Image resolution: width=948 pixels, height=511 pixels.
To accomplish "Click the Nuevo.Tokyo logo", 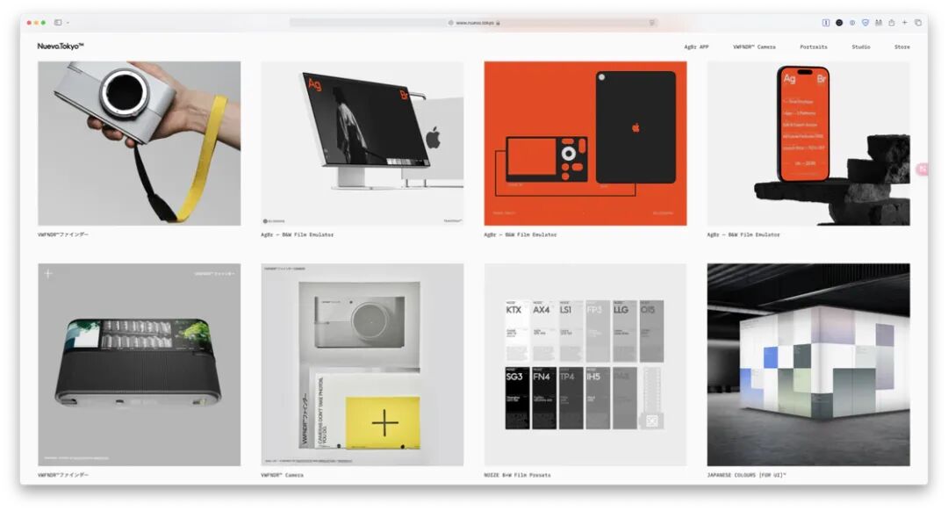I will (x=61, y=46).
